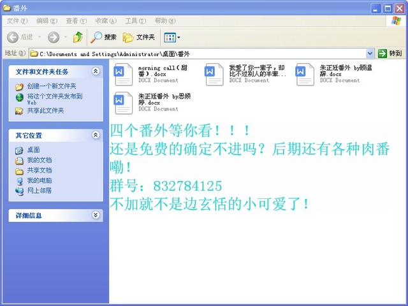The width and height of the screenshot is (408, 306).
Task: Expand the address bar dropdown
Action: pyautogui.click(x=370, y=54)
